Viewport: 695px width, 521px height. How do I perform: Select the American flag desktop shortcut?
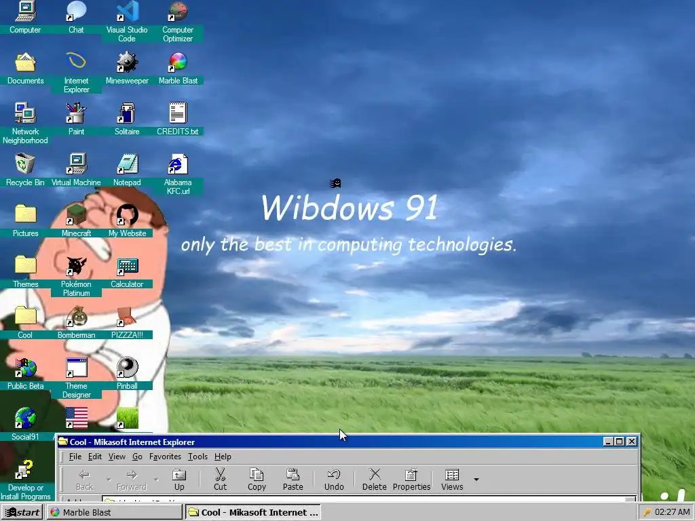click(x=76, y=418)
